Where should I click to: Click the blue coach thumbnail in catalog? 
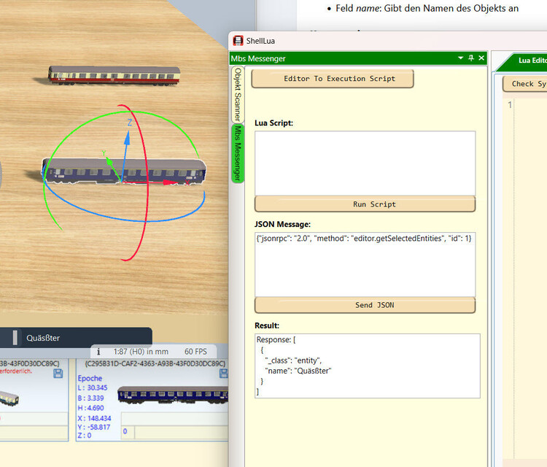(x=173, y=395)
